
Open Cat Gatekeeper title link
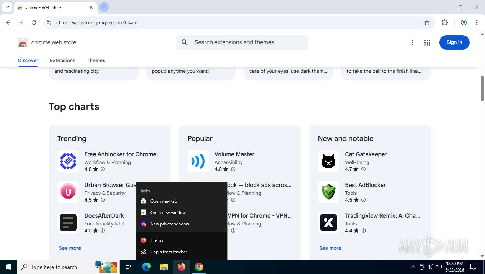point(366,154)
